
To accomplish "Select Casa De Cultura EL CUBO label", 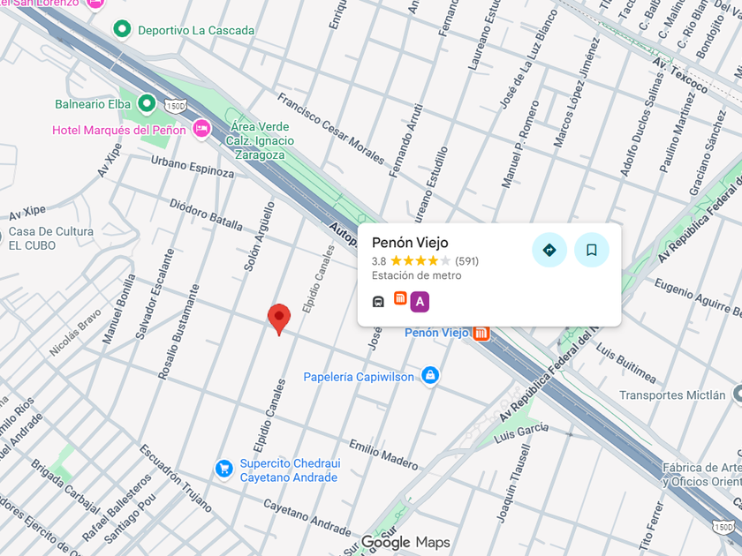I will click(x=51, y=238).
